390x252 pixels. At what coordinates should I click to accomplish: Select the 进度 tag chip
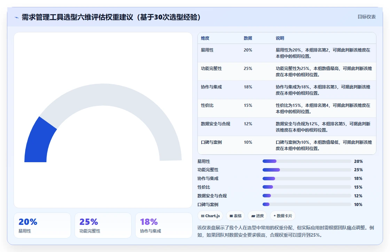(257, 216)
